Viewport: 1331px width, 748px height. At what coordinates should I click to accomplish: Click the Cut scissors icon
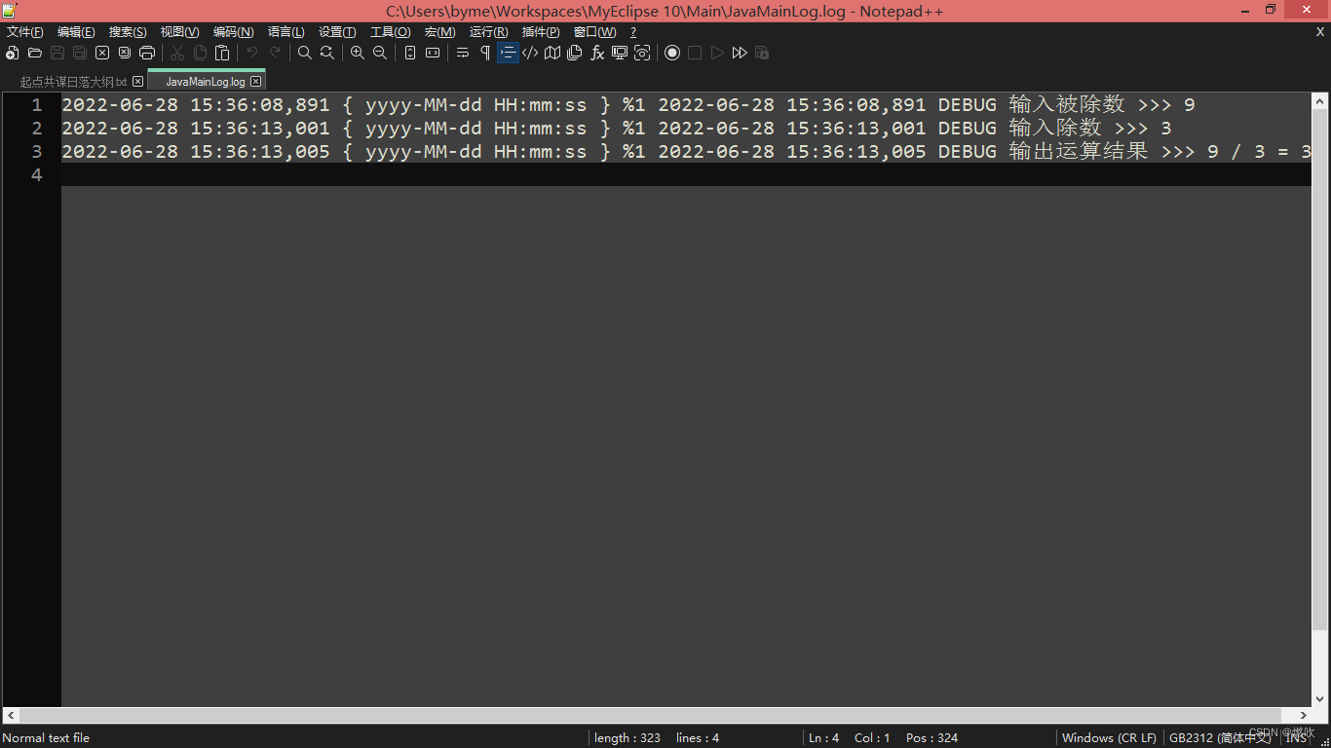177,53
